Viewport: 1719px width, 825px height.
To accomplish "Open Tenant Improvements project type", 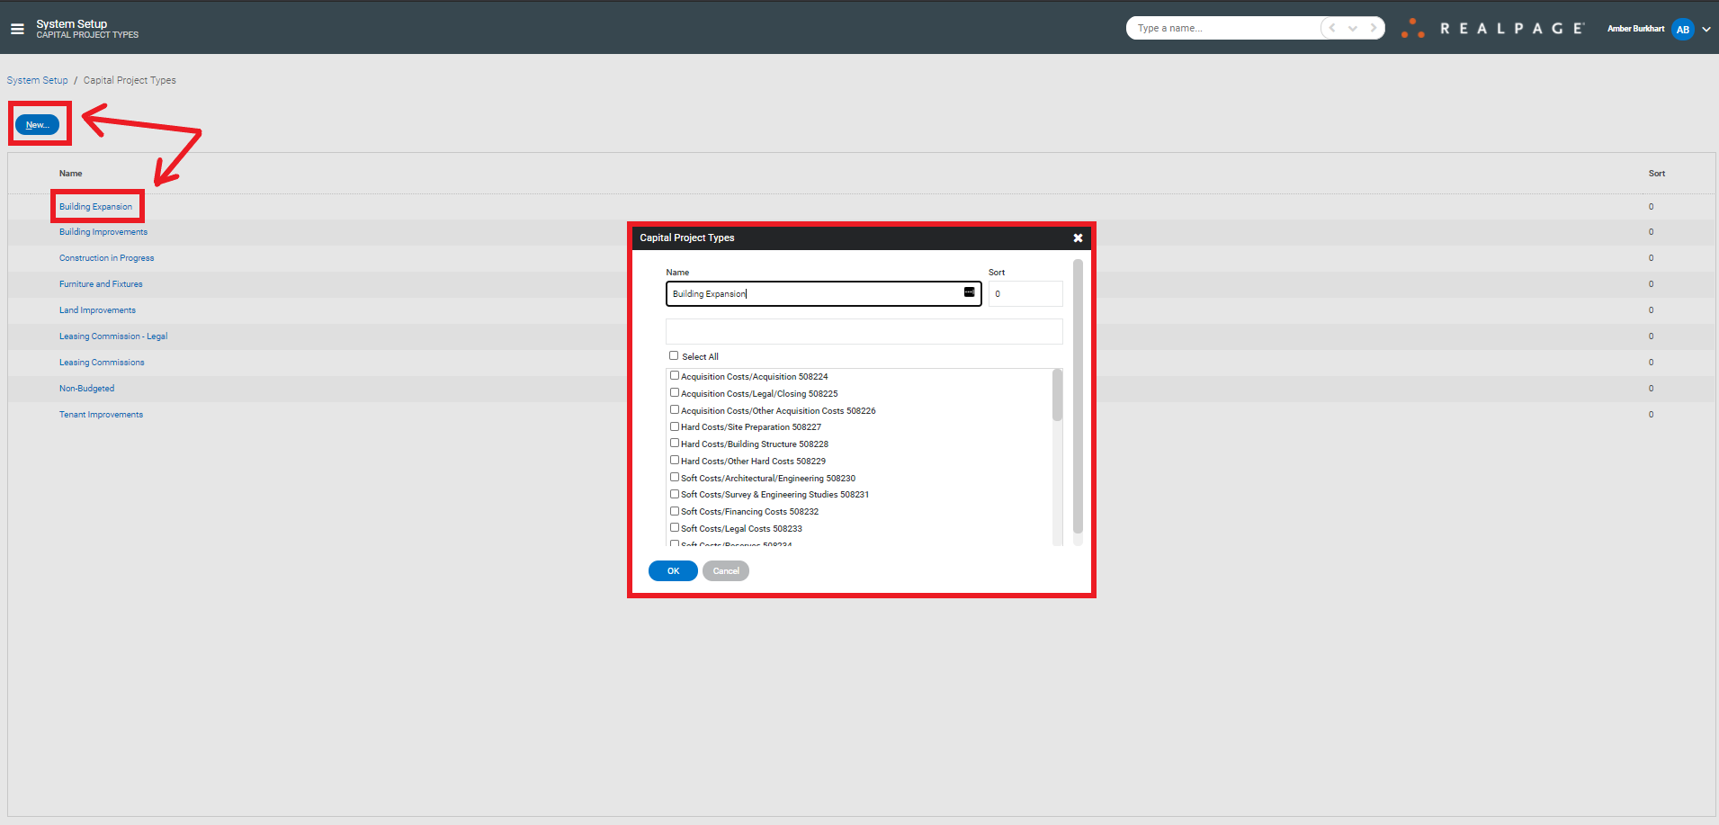I will click(x=101, y=415).
